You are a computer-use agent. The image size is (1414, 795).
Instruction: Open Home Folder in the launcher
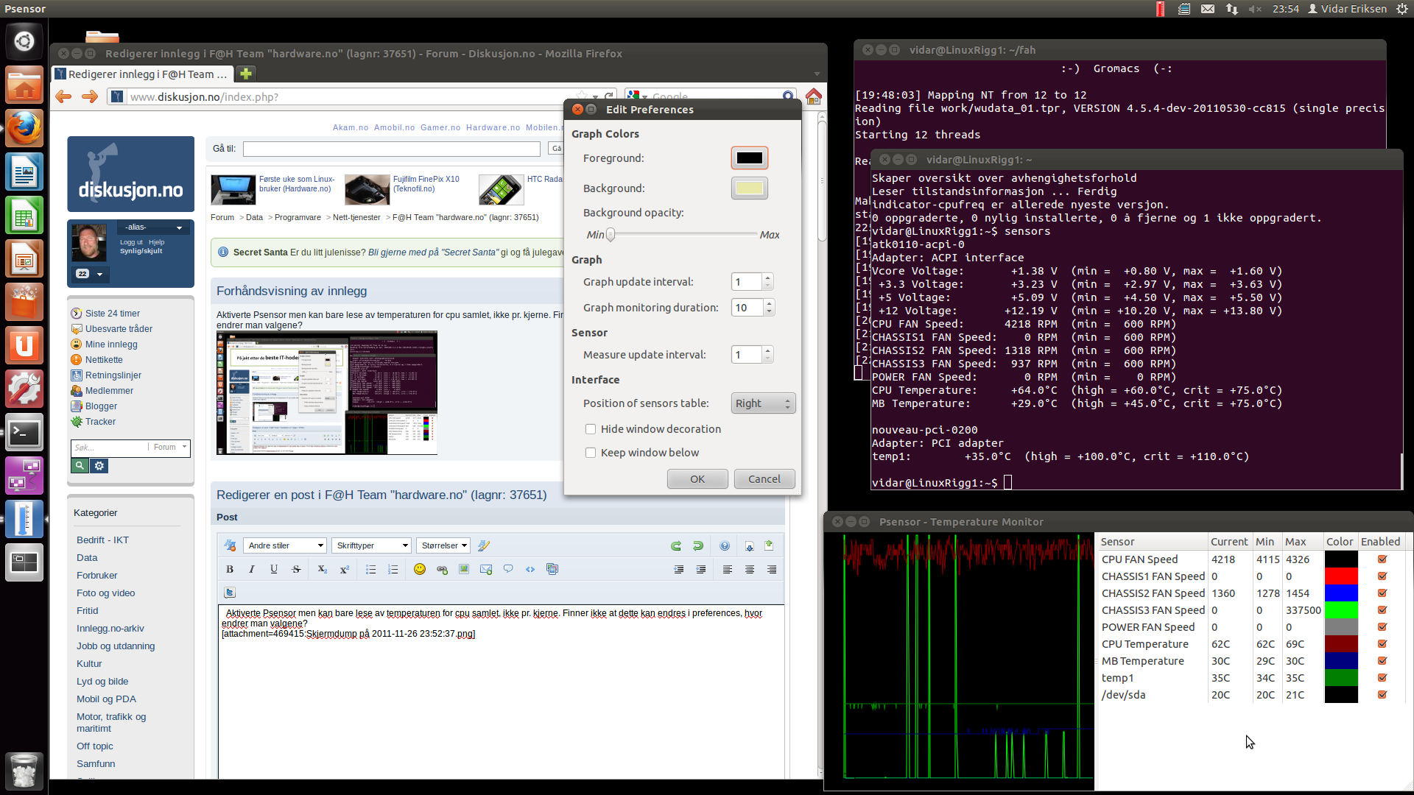tap(24, 85)
